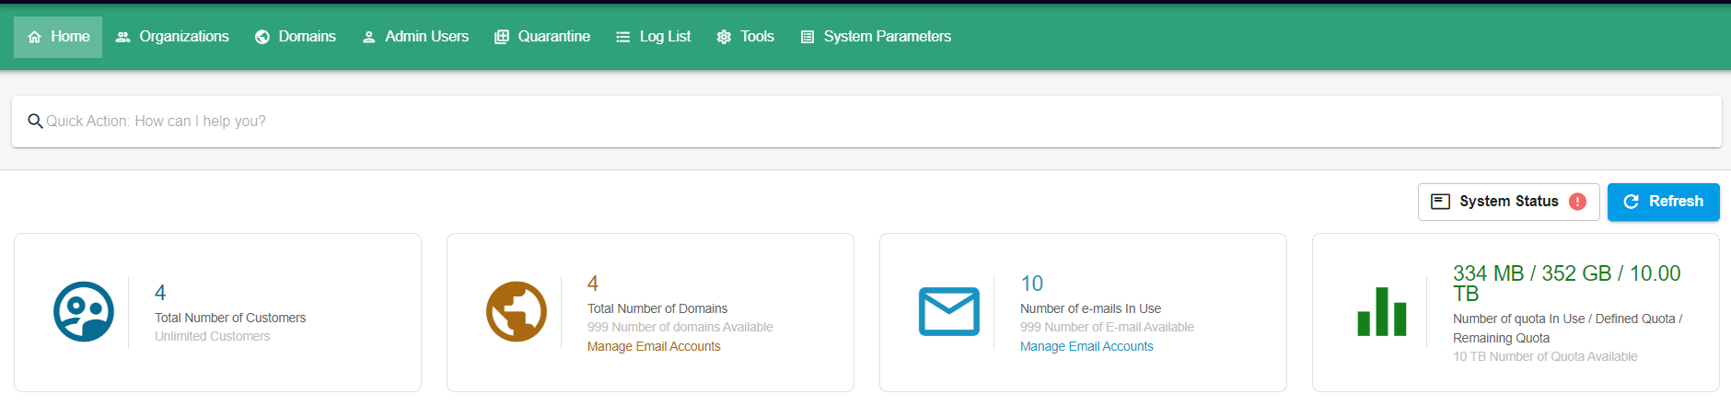This screenshot has height=406, width=1731.
Task: Click the customers face icon
Action: (x=84, y=311)
